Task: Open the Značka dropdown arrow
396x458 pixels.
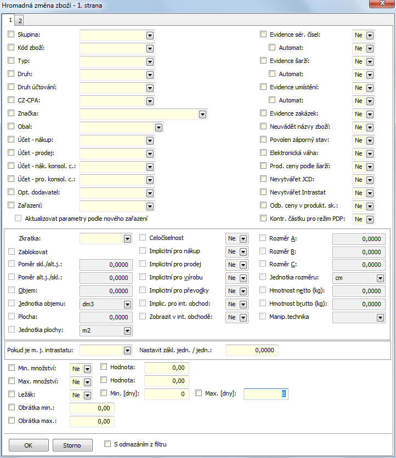Action: (x=203, y=114)
